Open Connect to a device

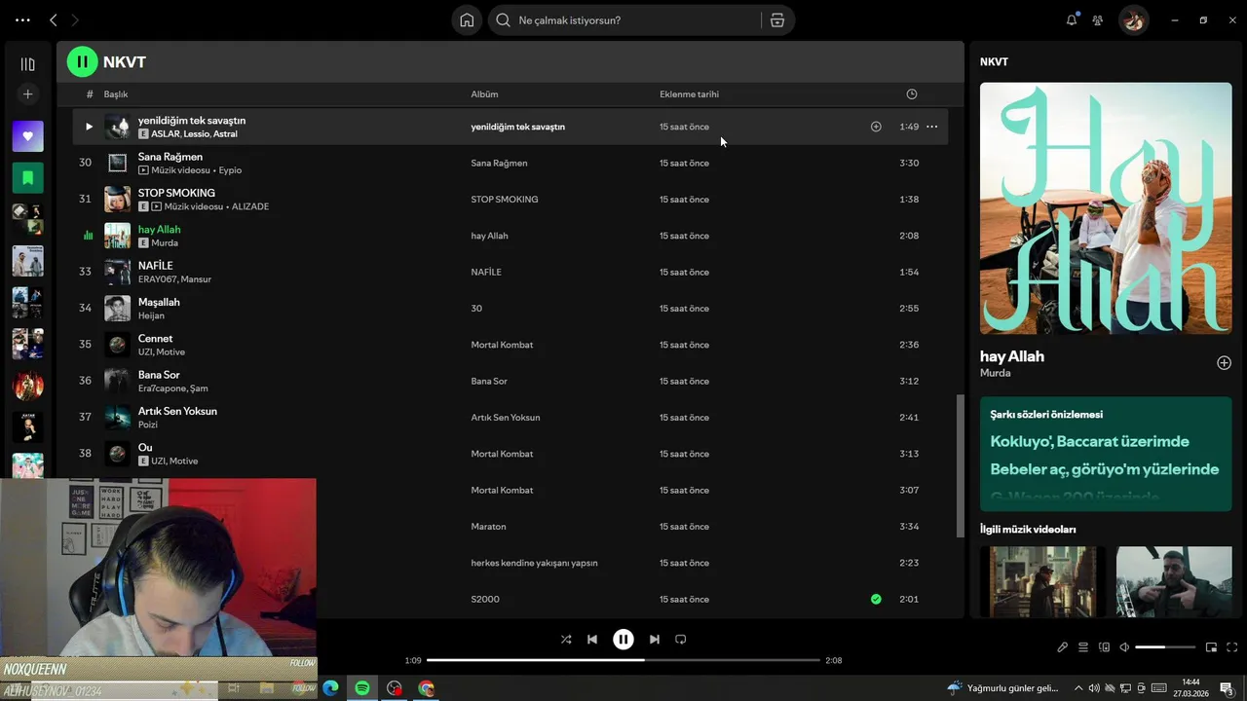coord(1104,647)
